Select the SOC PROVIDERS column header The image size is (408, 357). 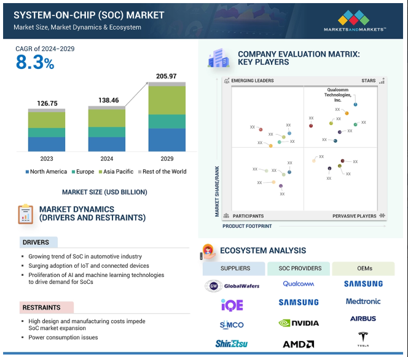pyautogui.click(x=299, y=268)
